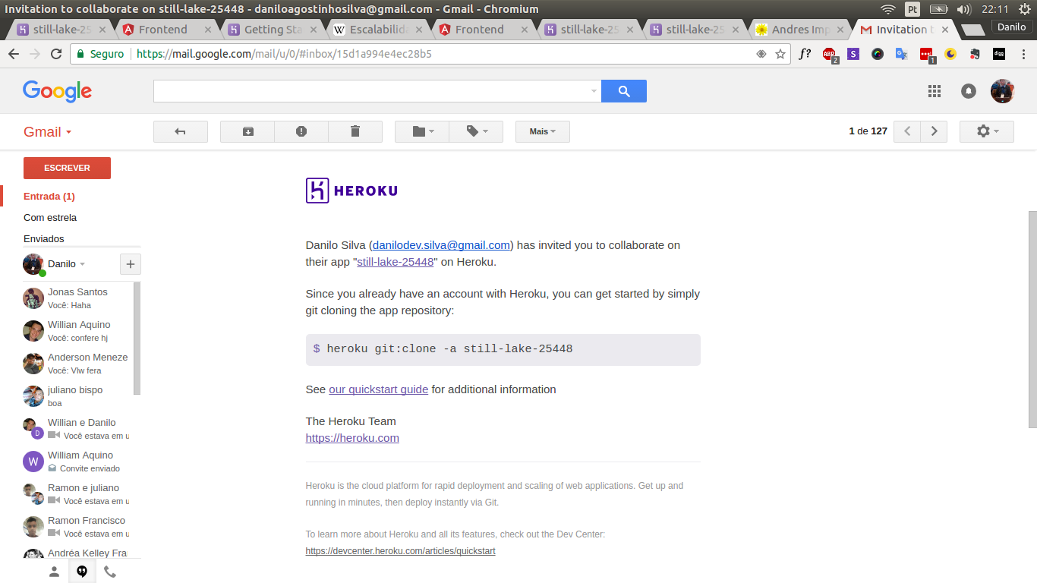Open Willian Aquino Convite enviado conversation
Screen dimensions: 1037x583
[x=77, y=462]
